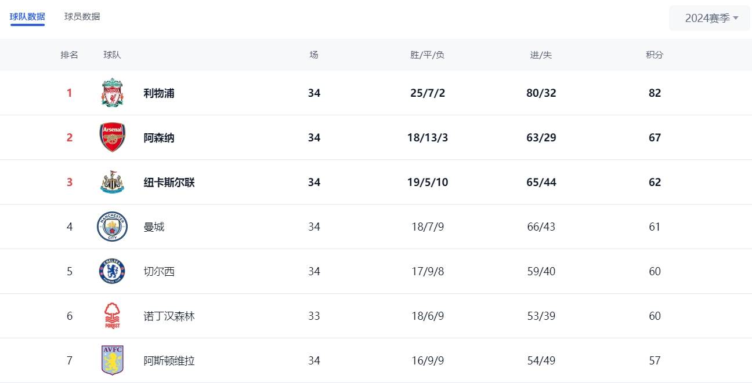Open team name 诺丁汉森林
This screenshot has height=383, width=752.
click(169, 316)
